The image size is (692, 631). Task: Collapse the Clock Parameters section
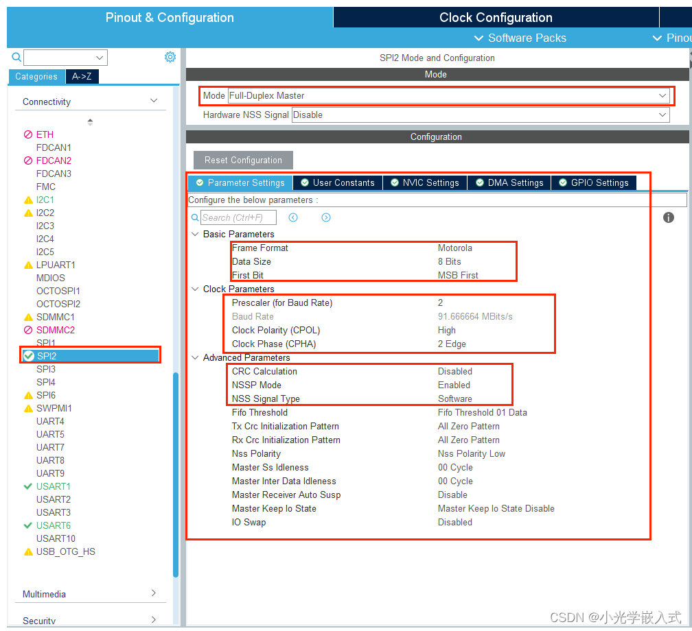tap(195, 289)
